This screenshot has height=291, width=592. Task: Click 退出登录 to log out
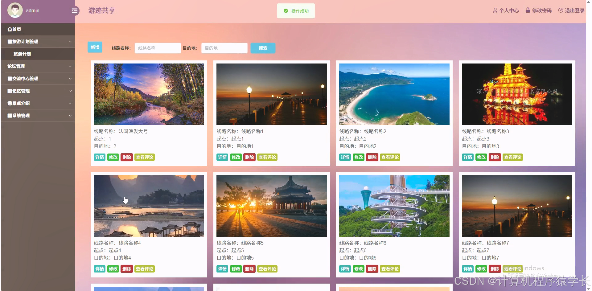[x=571, y=10]
